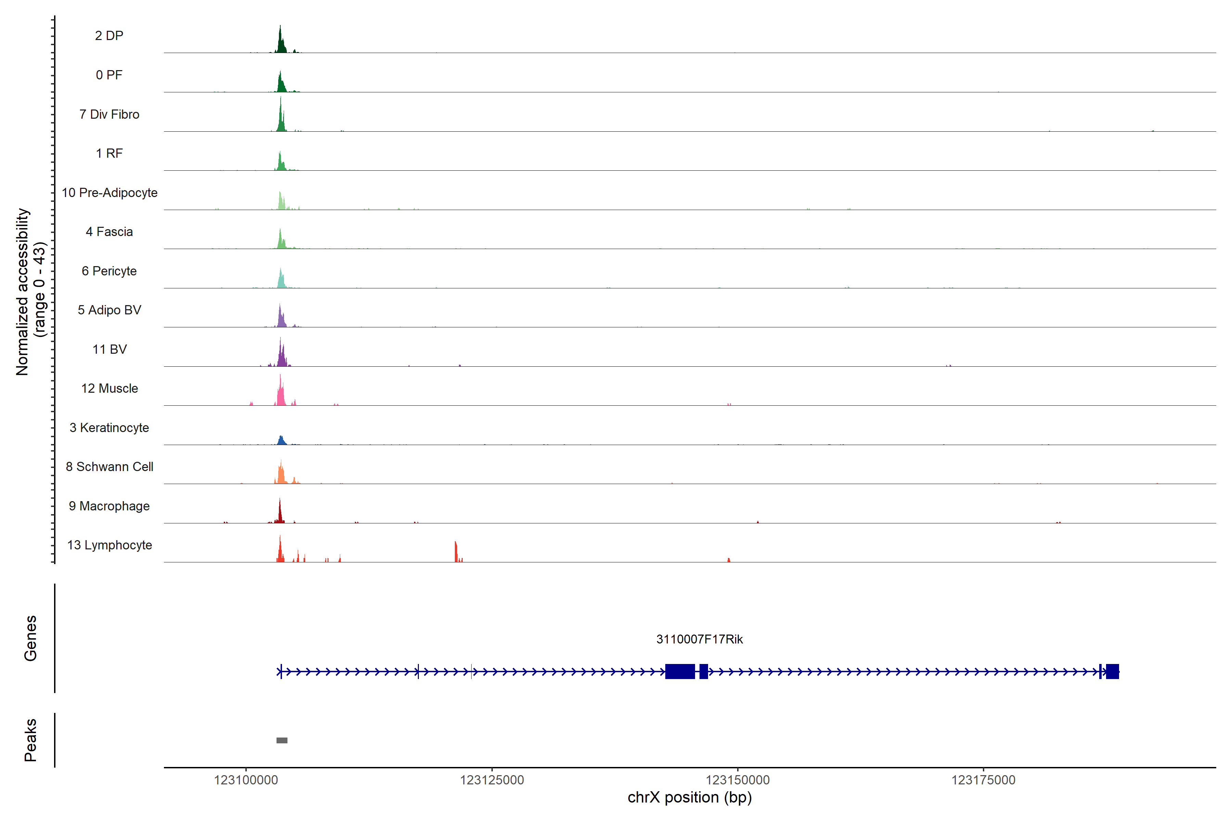Select the 7 Div Fibro track label

tap(109, 114)
